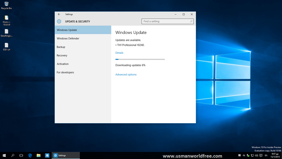Open the Recycle Bin desktop icon
Image resolution: width=282 pixels, height=159 pixels.
[x=7, y=6]
